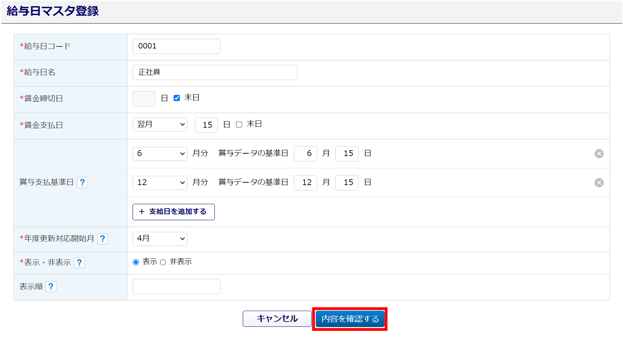Delete the 12月分 bonus row
The image size is (623, 338).
pyautogui.click(x=599, y=182)
